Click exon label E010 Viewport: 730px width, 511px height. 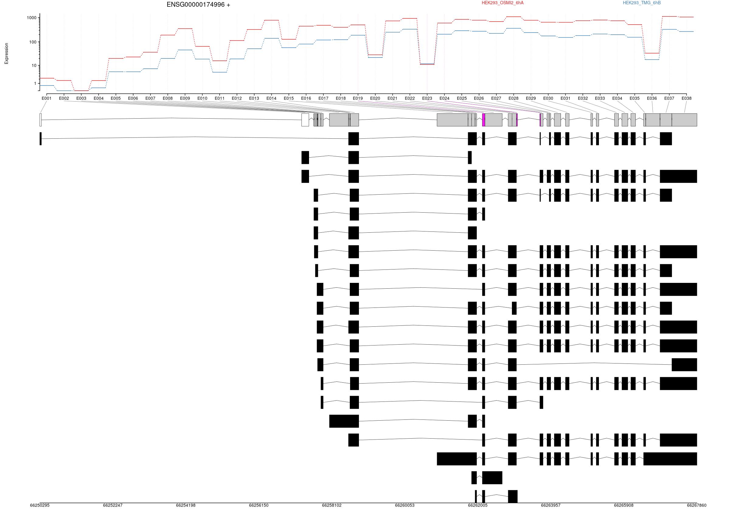(202, 98)
